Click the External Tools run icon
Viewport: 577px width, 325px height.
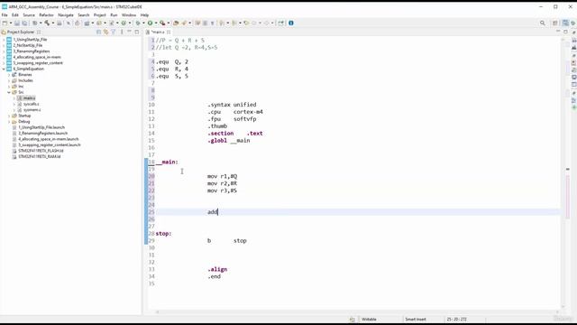click(x=162, y=23)
